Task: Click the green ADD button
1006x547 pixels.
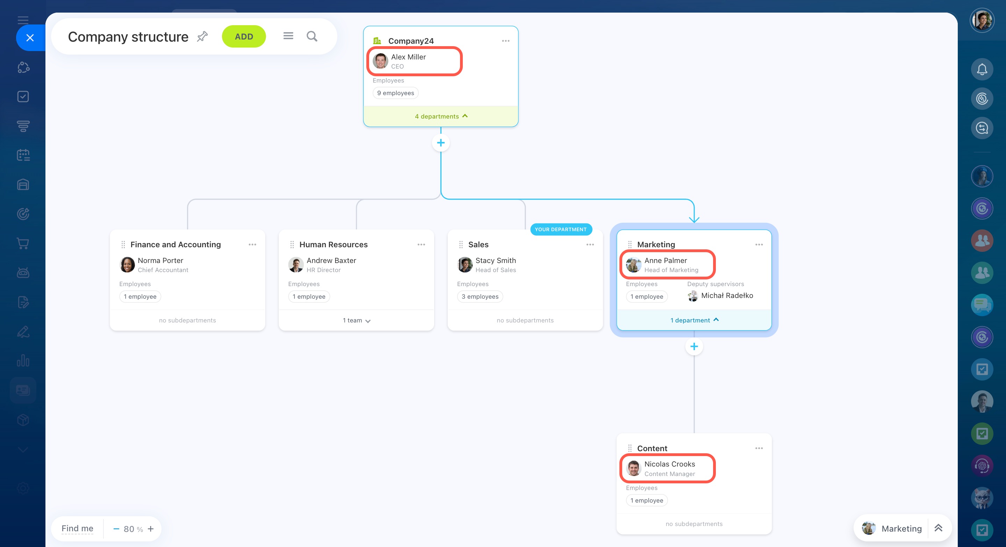Action: pos(244,36)
